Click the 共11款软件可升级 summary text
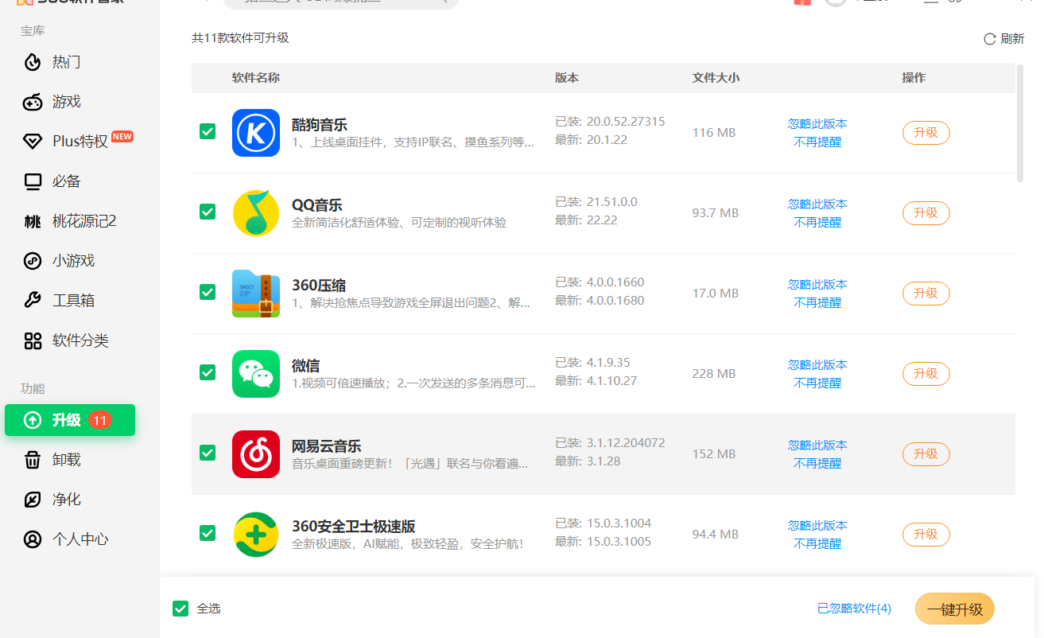Image resolution: width=1044 pixels, height=638 pixels. (240, 38)
